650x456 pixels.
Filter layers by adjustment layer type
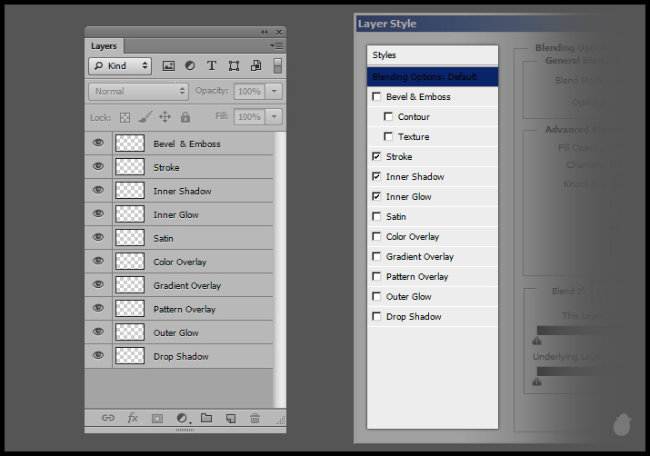pyautogui.click(x=190, y=66)
